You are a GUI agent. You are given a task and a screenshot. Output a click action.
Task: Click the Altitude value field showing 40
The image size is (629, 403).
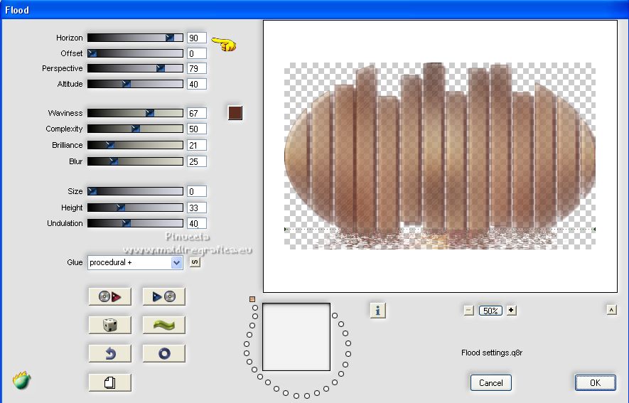pyautogui.click(x=197, y=84)
